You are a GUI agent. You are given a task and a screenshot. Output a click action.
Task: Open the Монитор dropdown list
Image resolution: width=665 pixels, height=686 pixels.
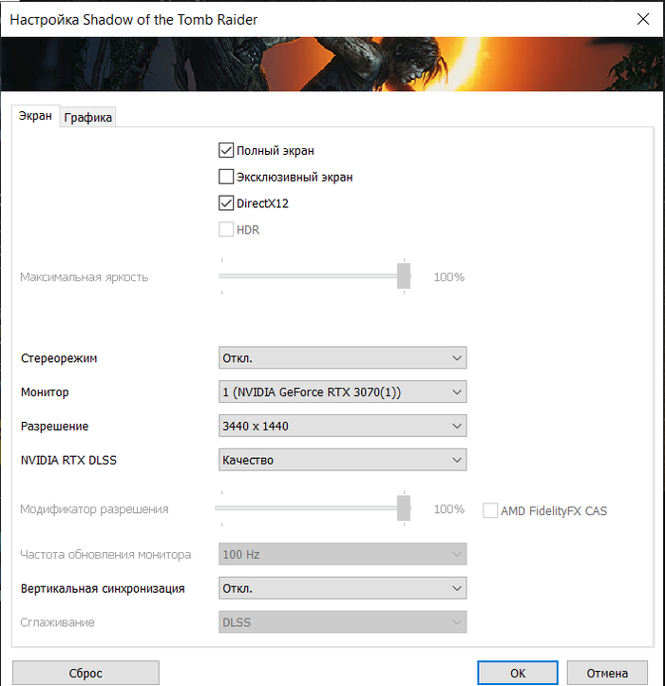click(x=343, y=391)
